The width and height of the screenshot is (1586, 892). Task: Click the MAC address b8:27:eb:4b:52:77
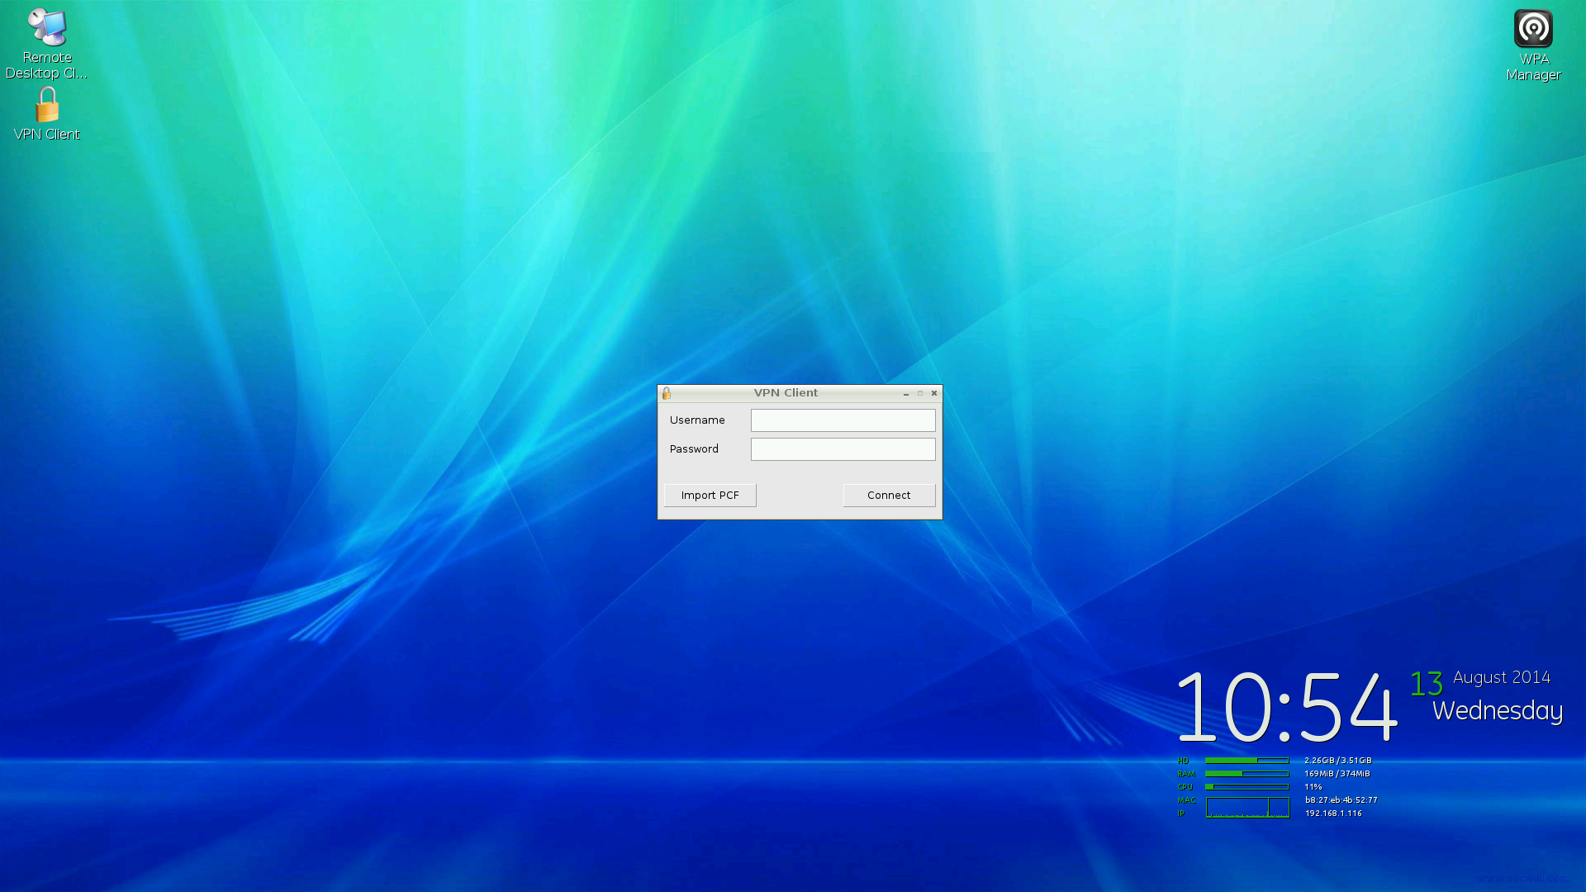click(x=1341, y=800)
